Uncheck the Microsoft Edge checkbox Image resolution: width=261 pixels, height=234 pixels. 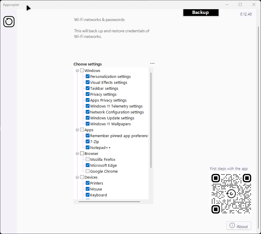88,165
